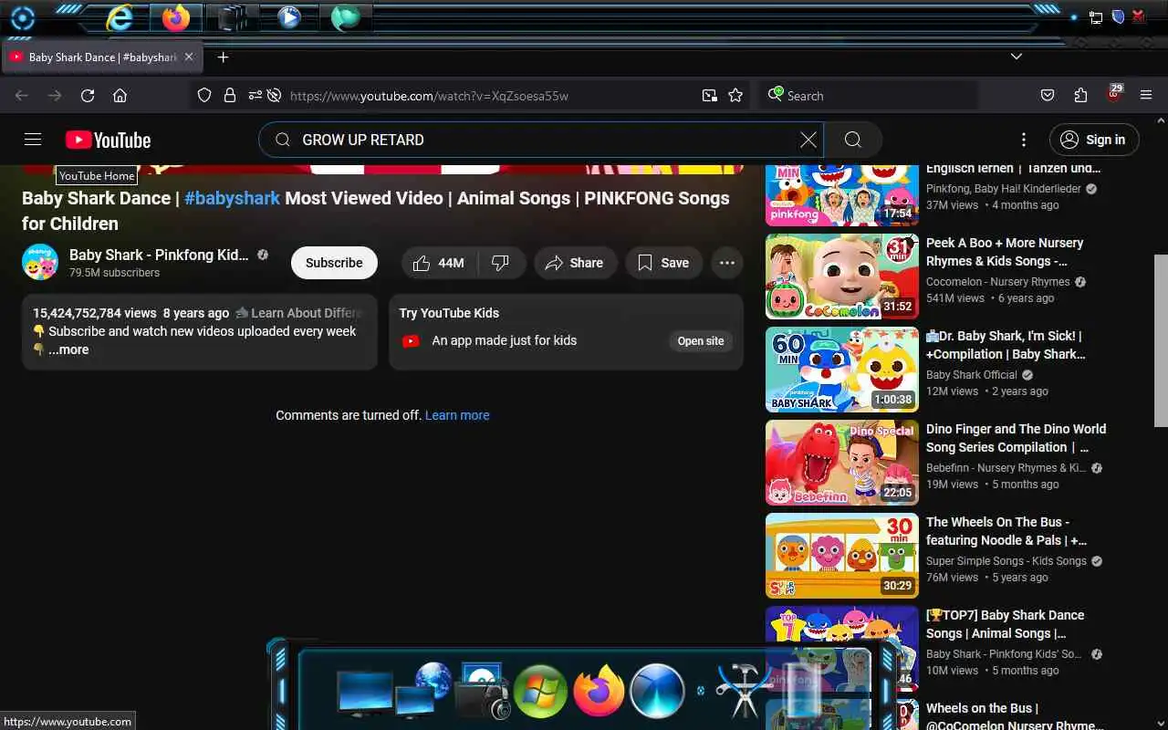Open the media player in top bar

(289, 17)
